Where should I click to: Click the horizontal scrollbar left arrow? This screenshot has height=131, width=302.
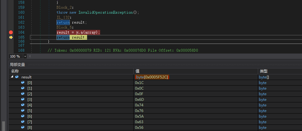tap(30, 56)
